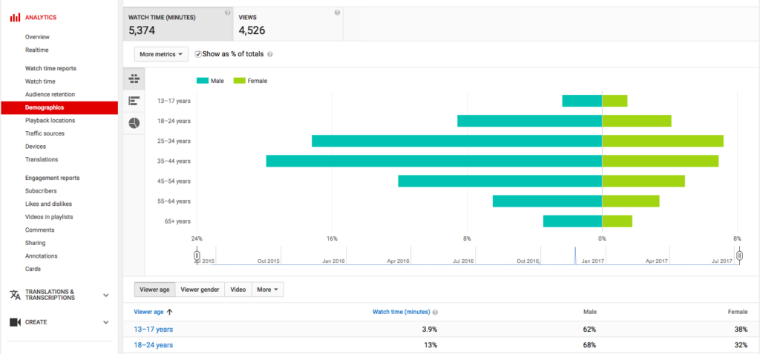Screen dimensions: 760x354
Task: Click the 25–34 years female bar
Action: tap(663, 141)
